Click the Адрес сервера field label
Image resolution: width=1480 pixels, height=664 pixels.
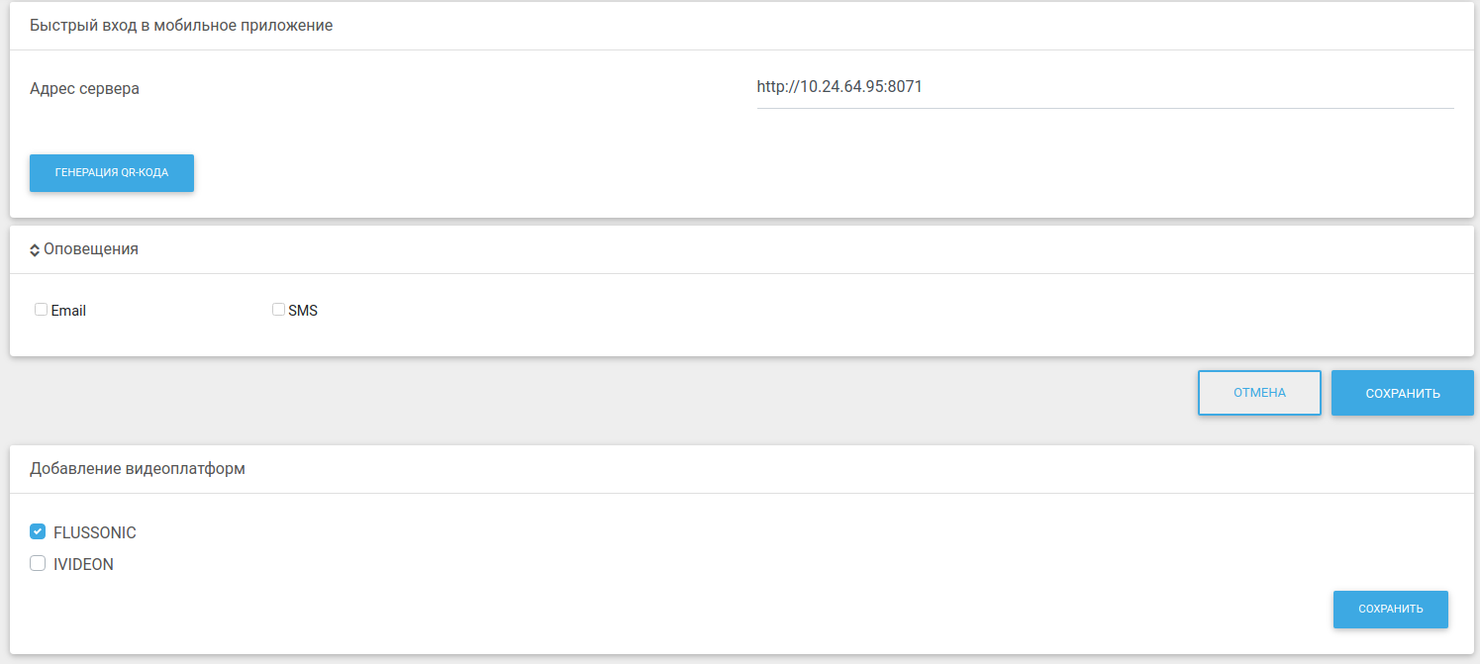pos(84,89)
